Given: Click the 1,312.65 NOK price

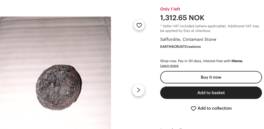Looking at the screenshot, I should point(182,18).
